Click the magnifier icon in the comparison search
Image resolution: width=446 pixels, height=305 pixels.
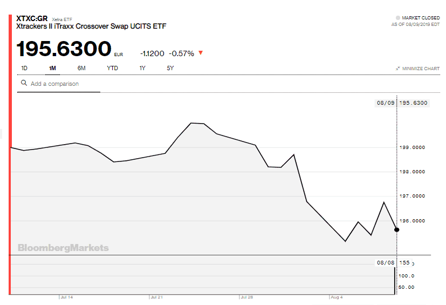[24, 83]
